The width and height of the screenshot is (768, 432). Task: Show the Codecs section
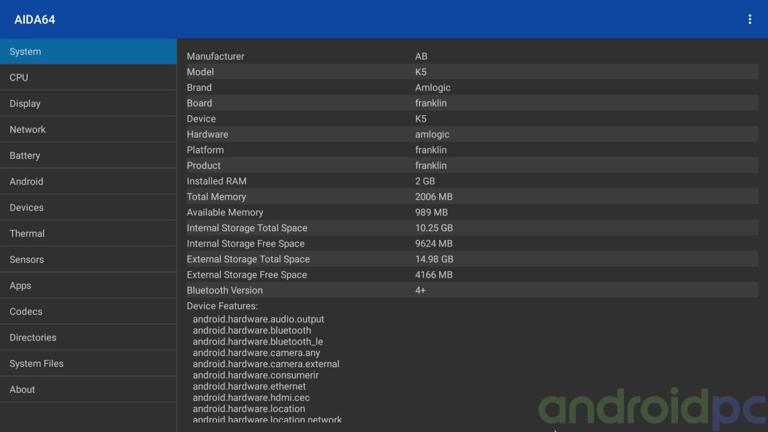[x=88, y=311]
